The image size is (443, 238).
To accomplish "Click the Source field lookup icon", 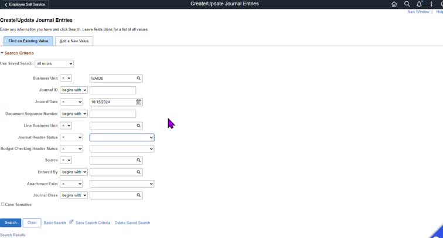I will tap(139, 160).
